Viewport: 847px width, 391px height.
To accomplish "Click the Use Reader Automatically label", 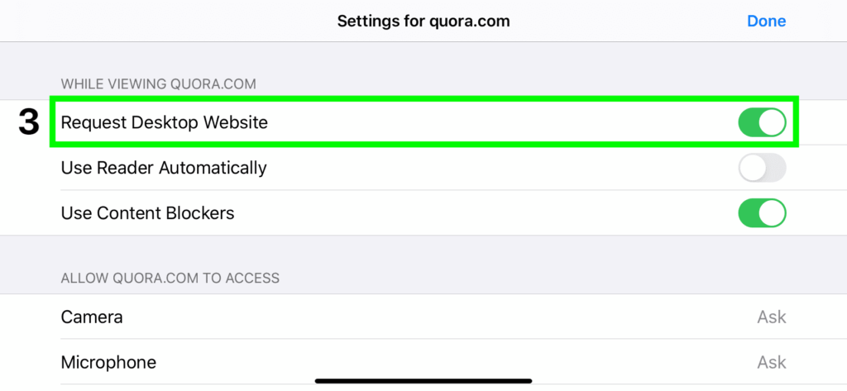I will pos(164,168).
